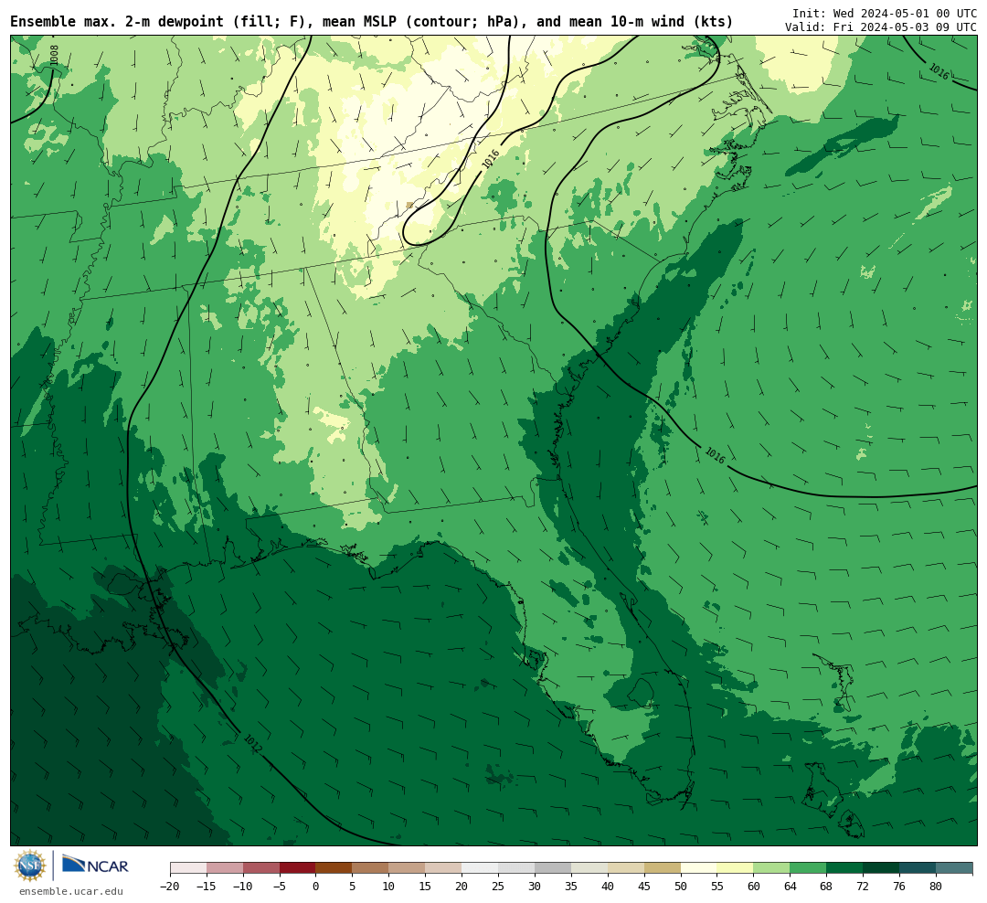The image size is (987, 903).
Task: Pick the 15 to 20 colorbar swatch
Action: point(444,868)
